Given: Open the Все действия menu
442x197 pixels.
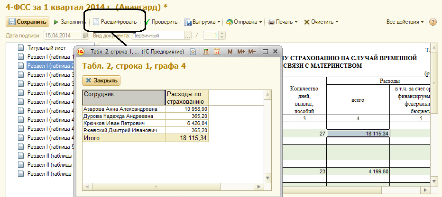Looking at the screenshot, I should [405, 22].
